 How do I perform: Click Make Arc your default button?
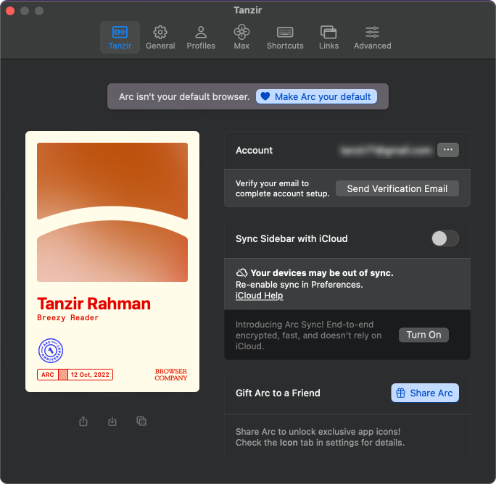[316, 96]
